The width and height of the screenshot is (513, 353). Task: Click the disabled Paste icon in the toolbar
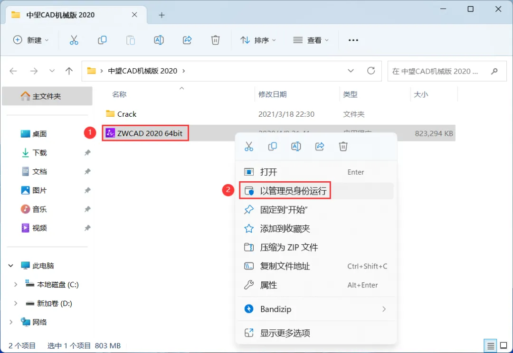[131, 40]
